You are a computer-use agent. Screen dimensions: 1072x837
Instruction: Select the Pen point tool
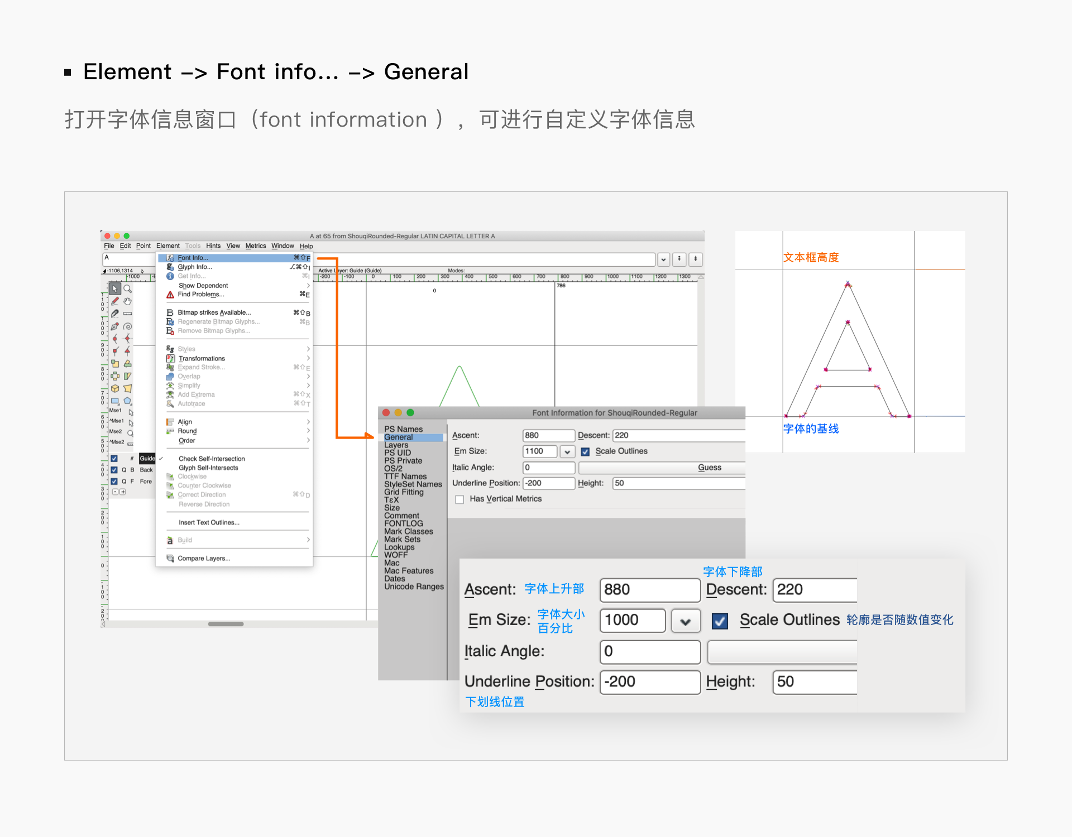pyautogui.click(x=114, y=326)
